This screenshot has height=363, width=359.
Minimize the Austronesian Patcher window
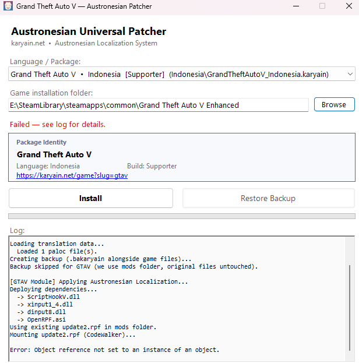click(x=296, y=6)
